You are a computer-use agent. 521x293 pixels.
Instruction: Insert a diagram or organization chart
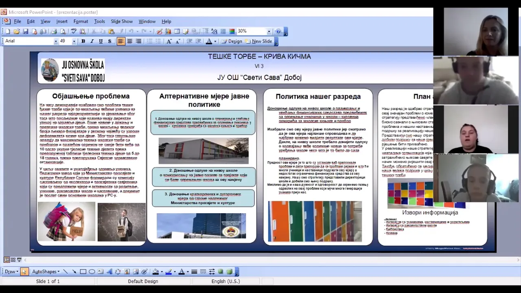(118, 271)
